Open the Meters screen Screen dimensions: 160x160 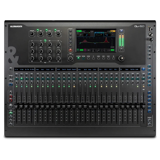tap(88, 58)
